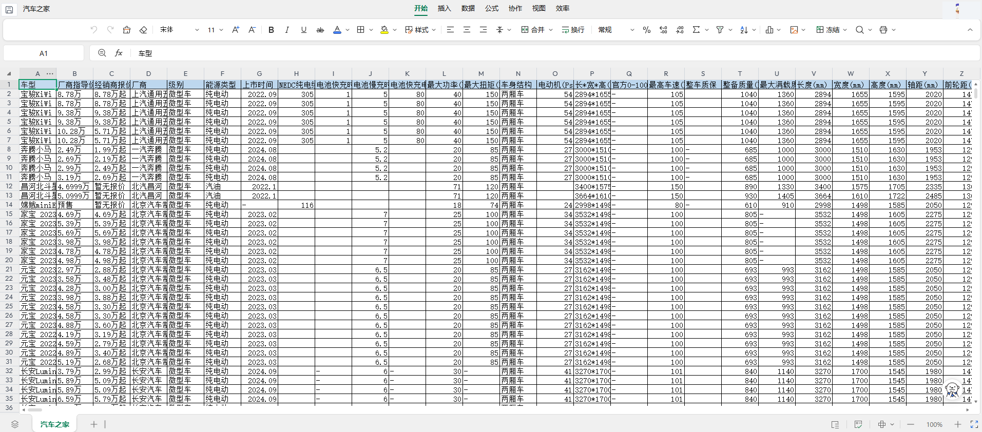Select the 汽车之家 sheet tab
Image resolution: width=982 pixels, height=432 pixels.
(55, 424)
